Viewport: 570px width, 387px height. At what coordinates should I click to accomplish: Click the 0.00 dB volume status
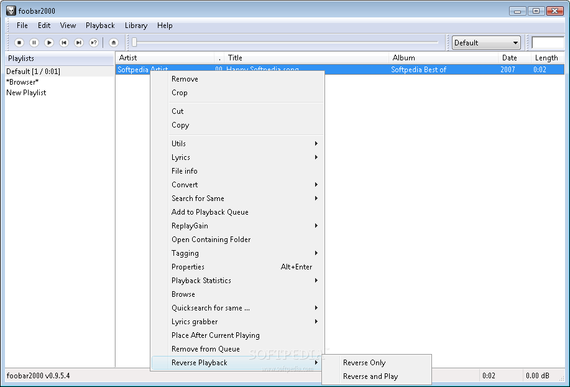(x=537, y=376)
